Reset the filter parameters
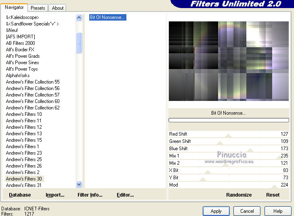This screenshot has height=216, width=294. [x=273, y=195]
